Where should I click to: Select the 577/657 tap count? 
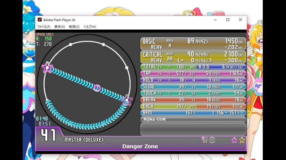point(186,73)
